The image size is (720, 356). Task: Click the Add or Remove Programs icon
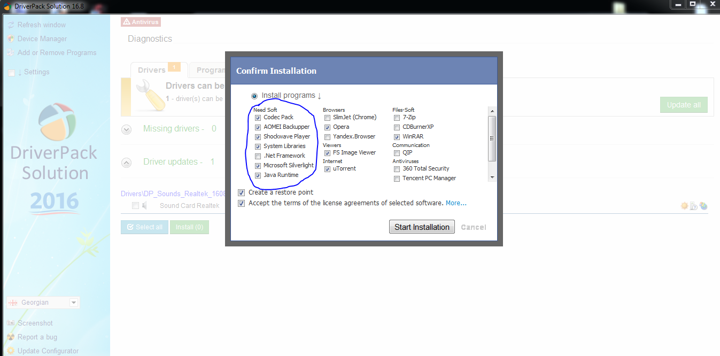[11, 53]
